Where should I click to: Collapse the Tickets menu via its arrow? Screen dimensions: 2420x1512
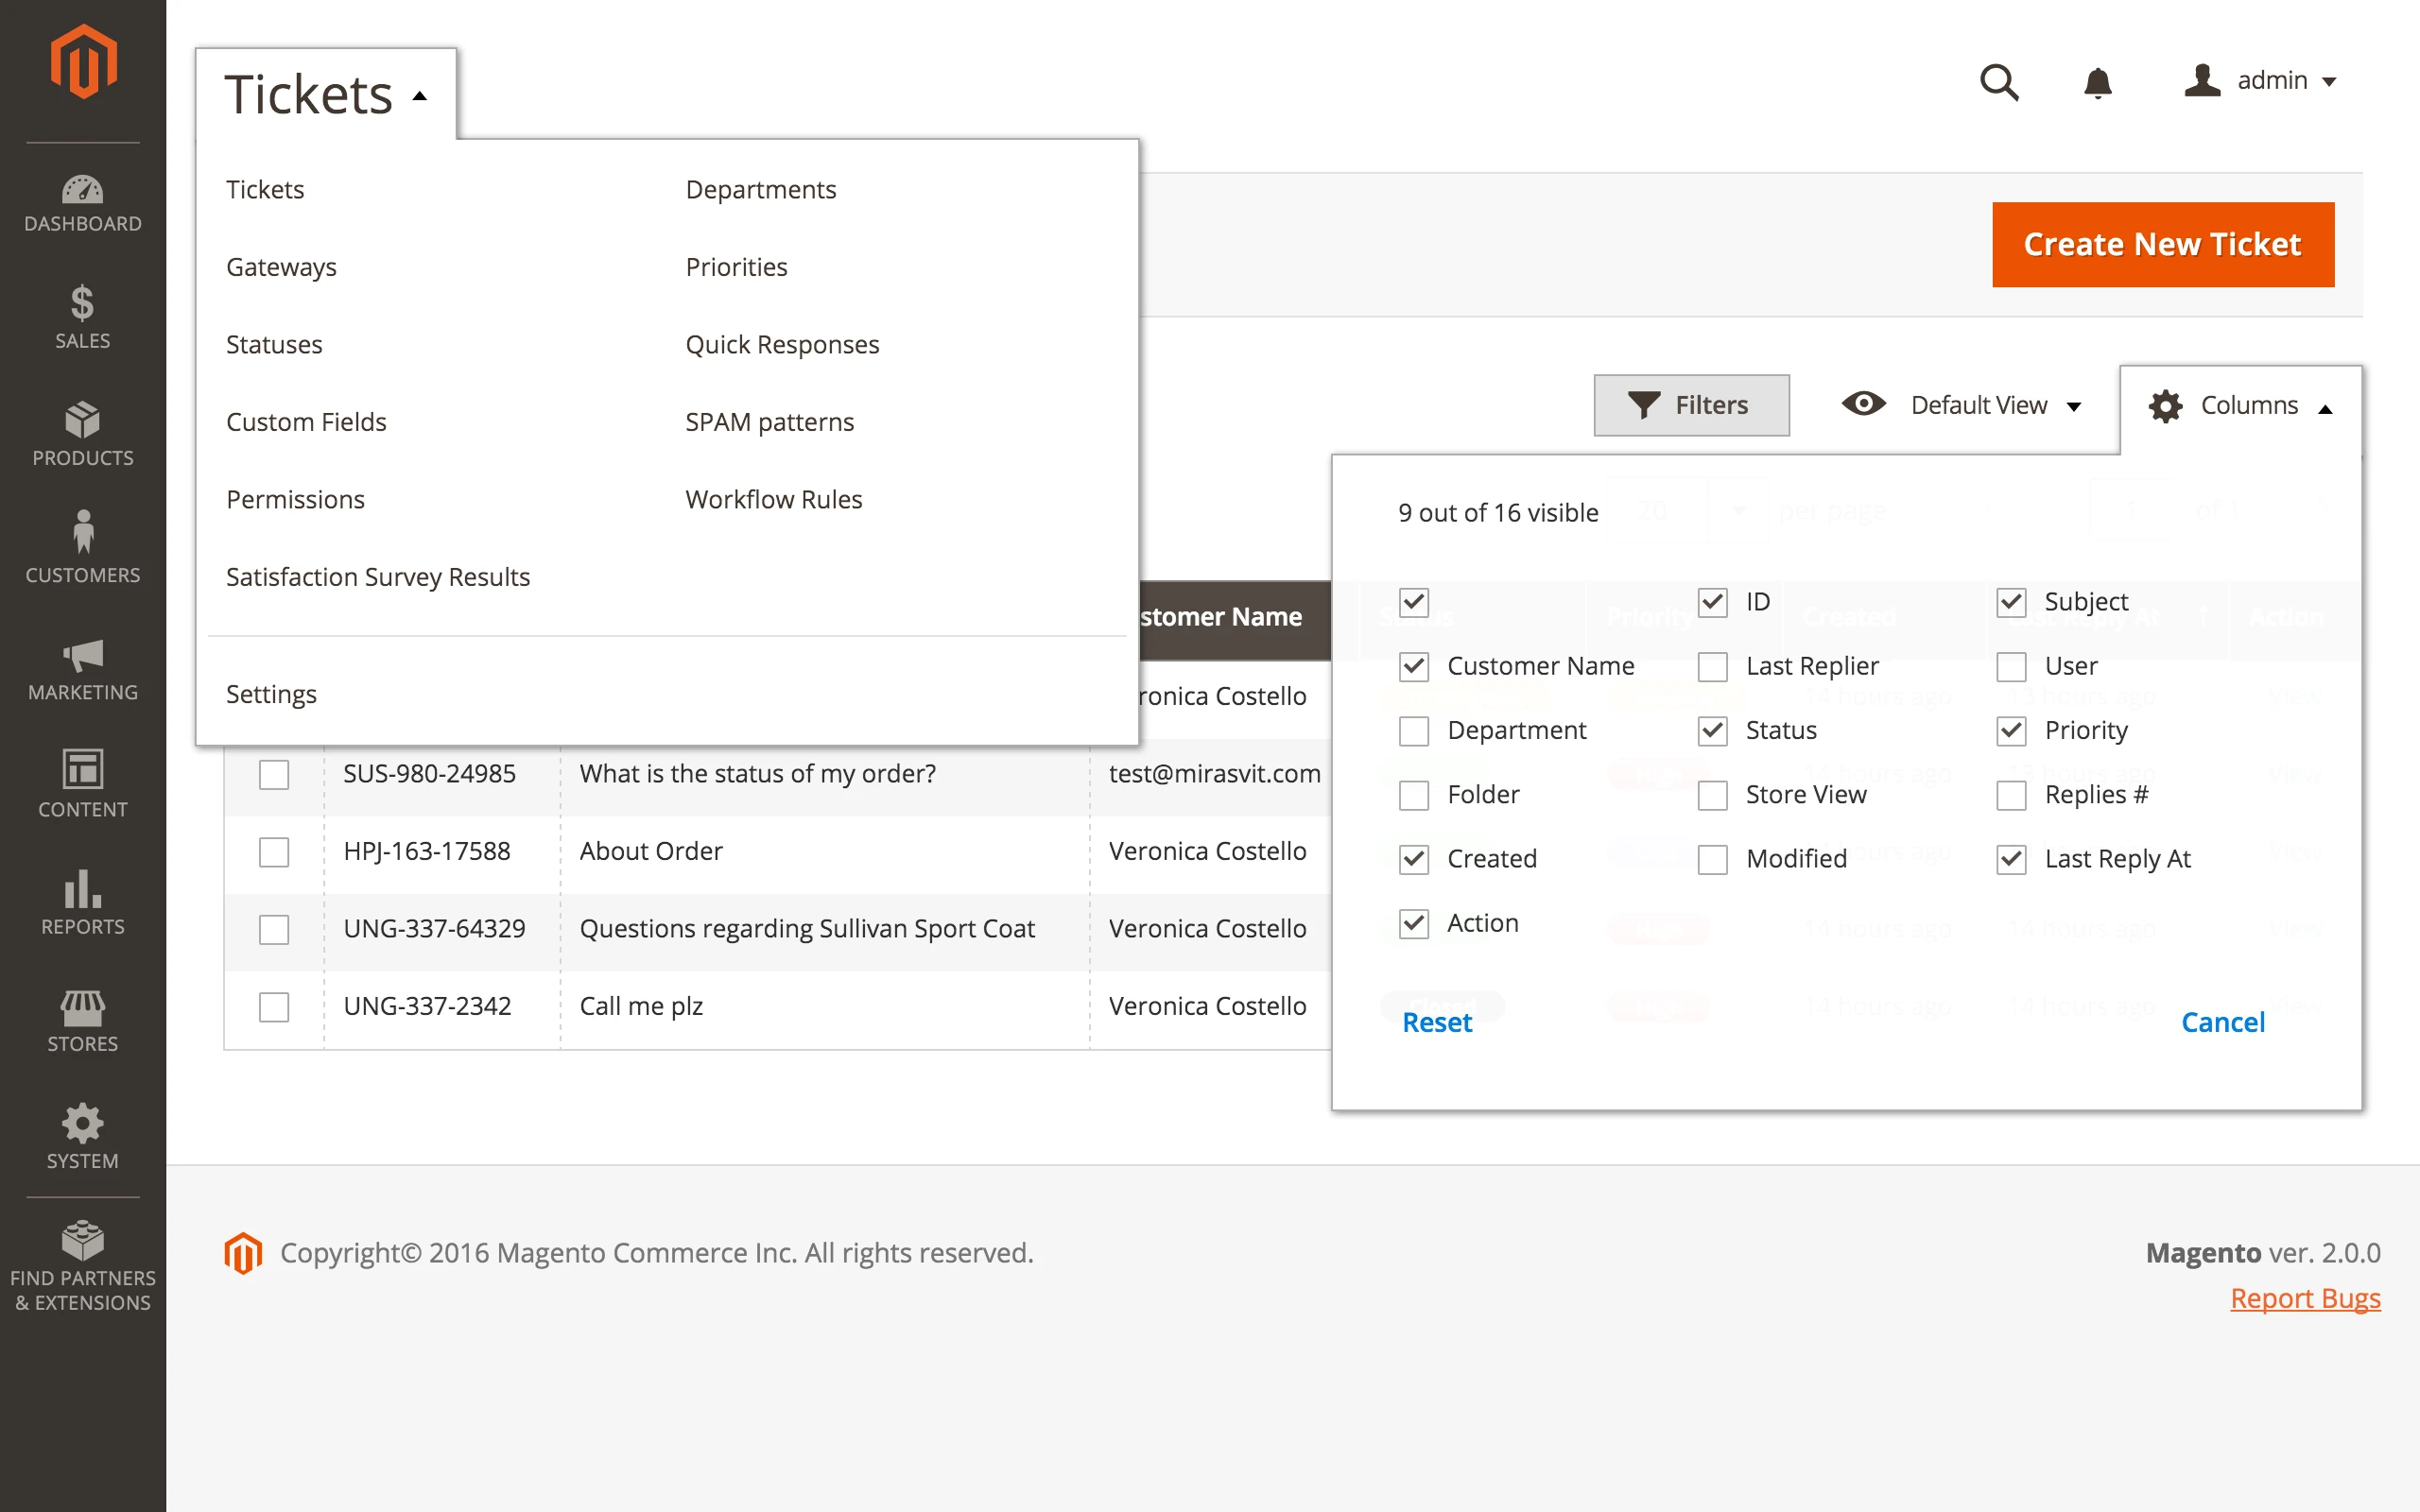[x=419, y=96]
